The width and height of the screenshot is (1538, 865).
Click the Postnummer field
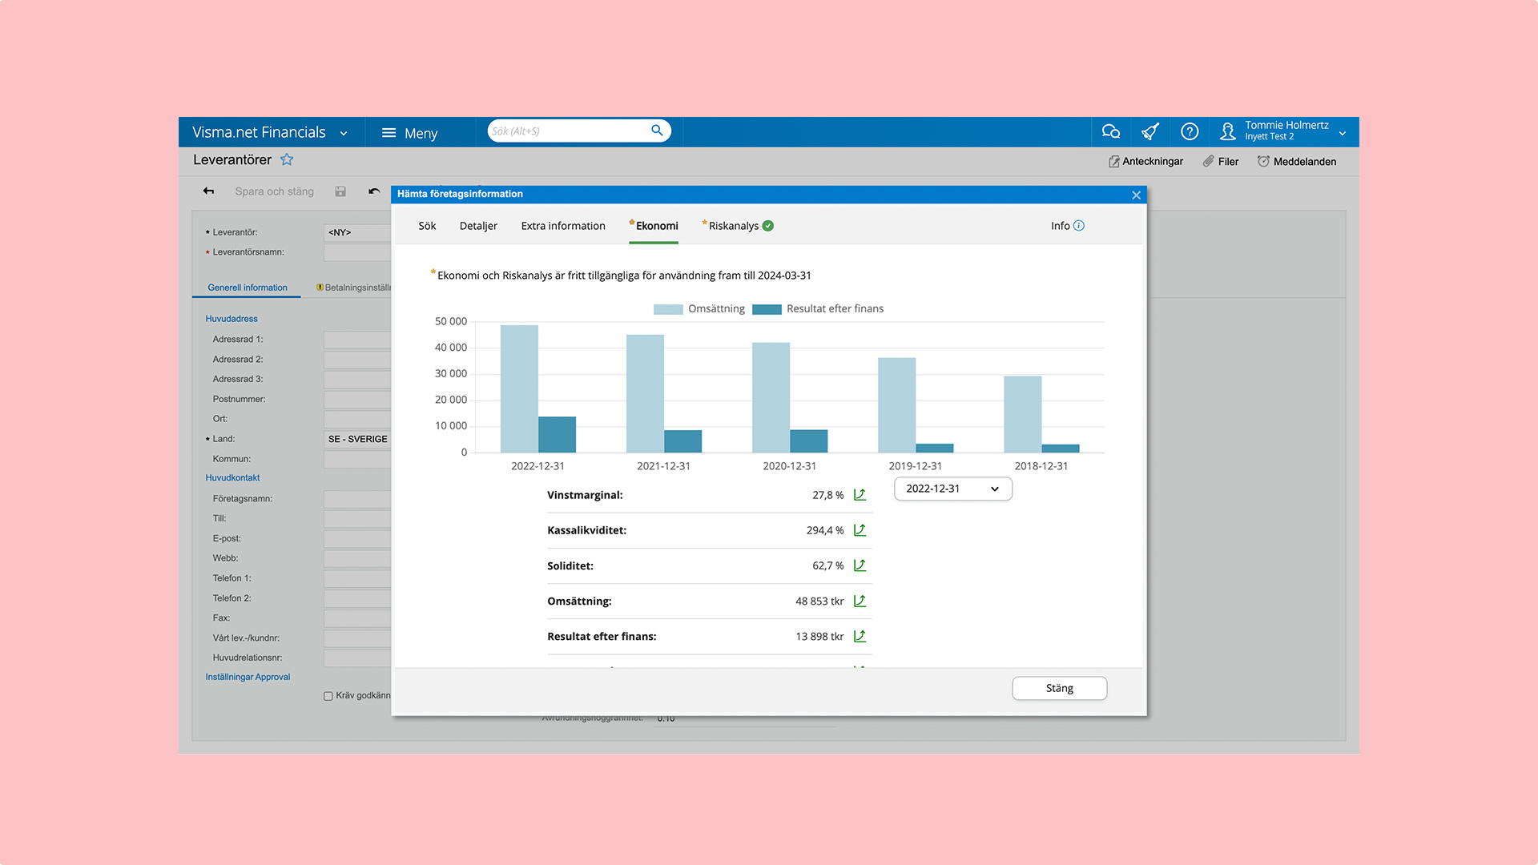tap(357, 399)
